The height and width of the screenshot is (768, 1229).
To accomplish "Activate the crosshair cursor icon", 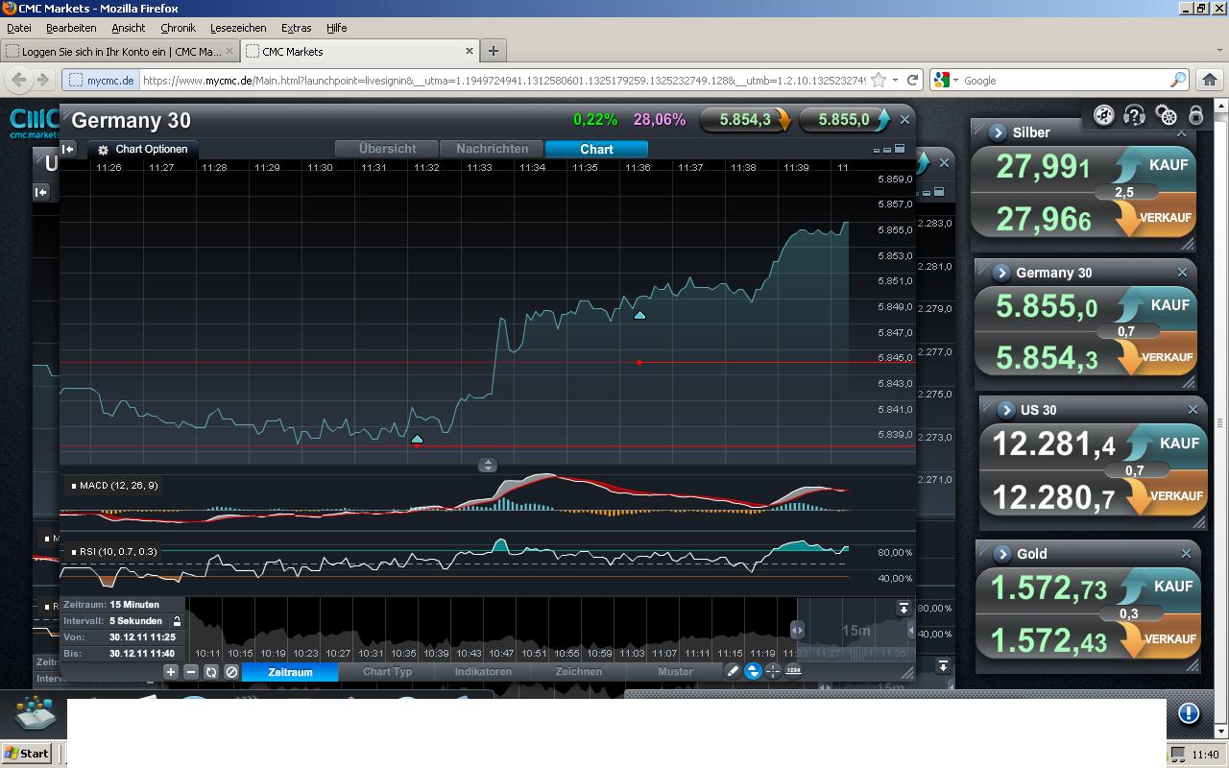I will pos(773,671).
